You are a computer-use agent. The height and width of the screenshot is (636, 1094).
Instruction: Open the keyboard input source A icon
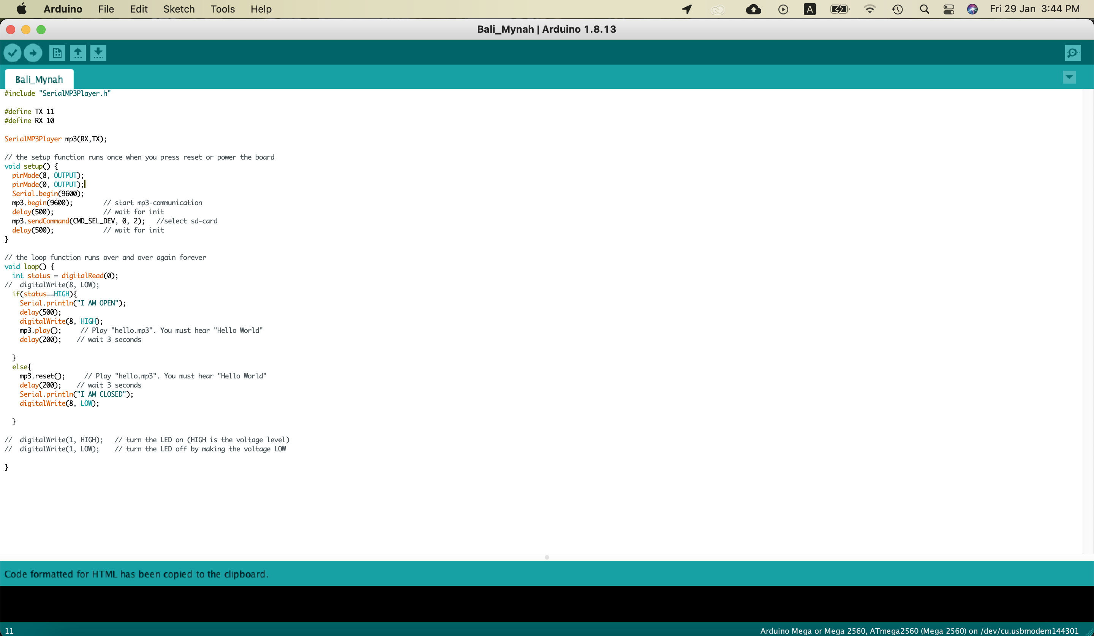coord(809,9)
